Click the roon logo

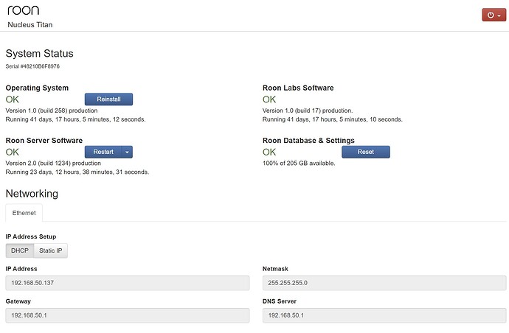[x=23, y=10]
